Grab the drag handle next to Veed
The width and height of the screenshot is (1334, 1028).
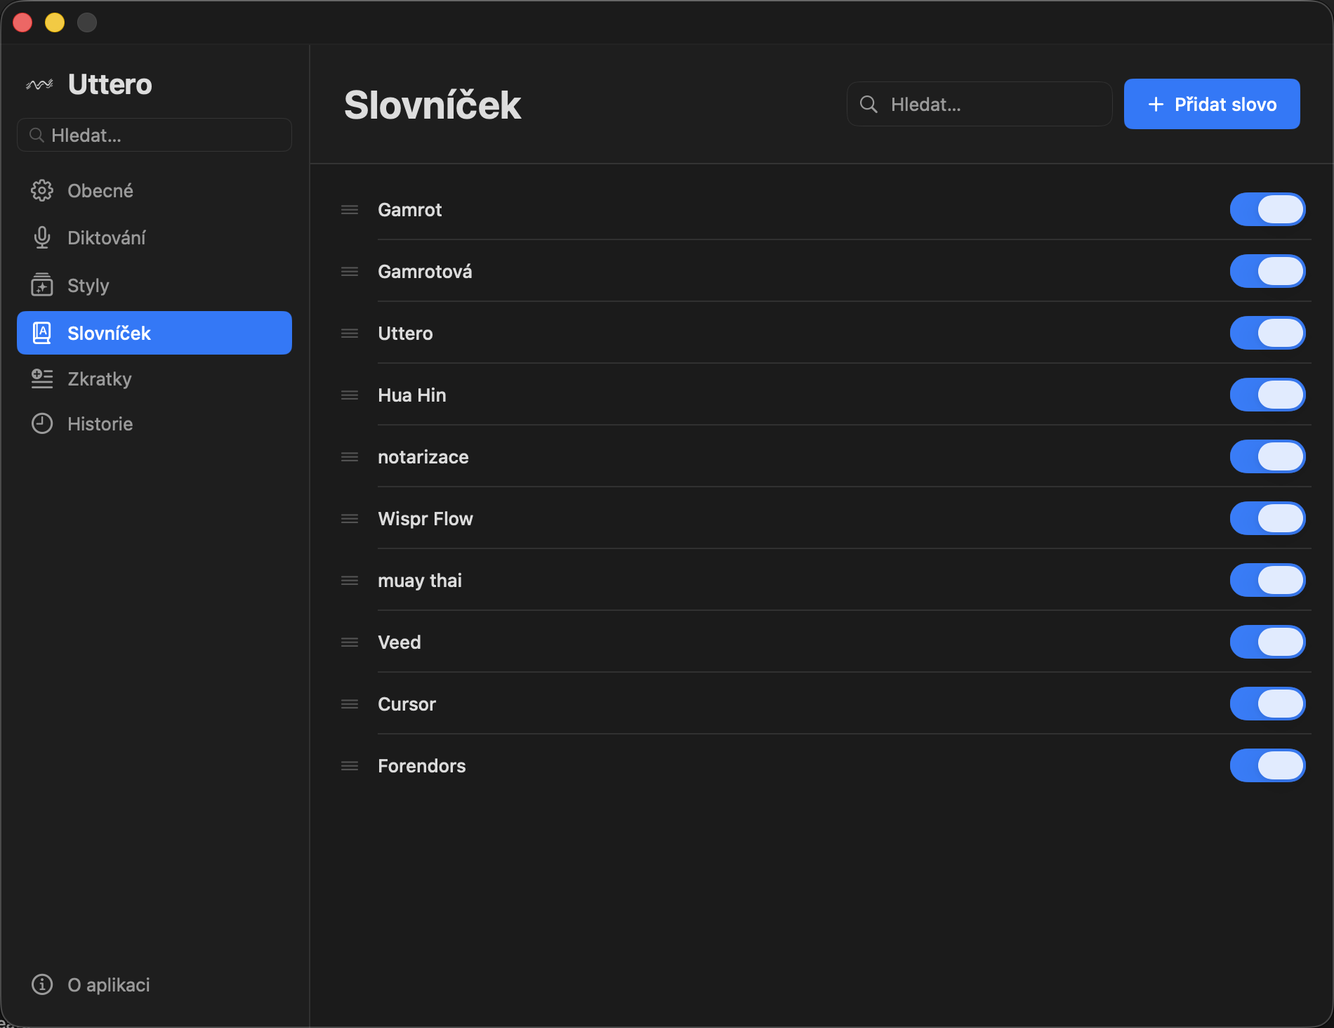coord(349,642)
